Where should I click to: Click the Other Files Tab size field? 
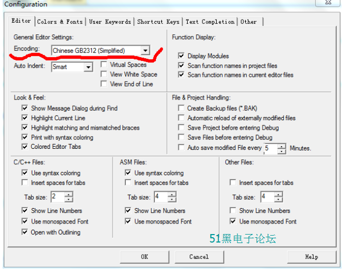267,197
